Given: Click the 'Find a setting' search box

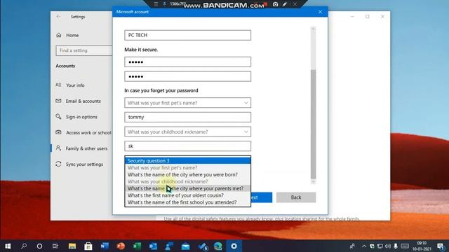Looking at the screenshot, I should [84, 50].
